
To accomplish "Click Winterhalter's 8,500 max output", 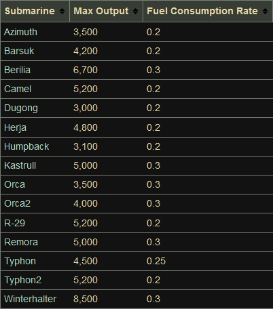I will pos(86,299).
